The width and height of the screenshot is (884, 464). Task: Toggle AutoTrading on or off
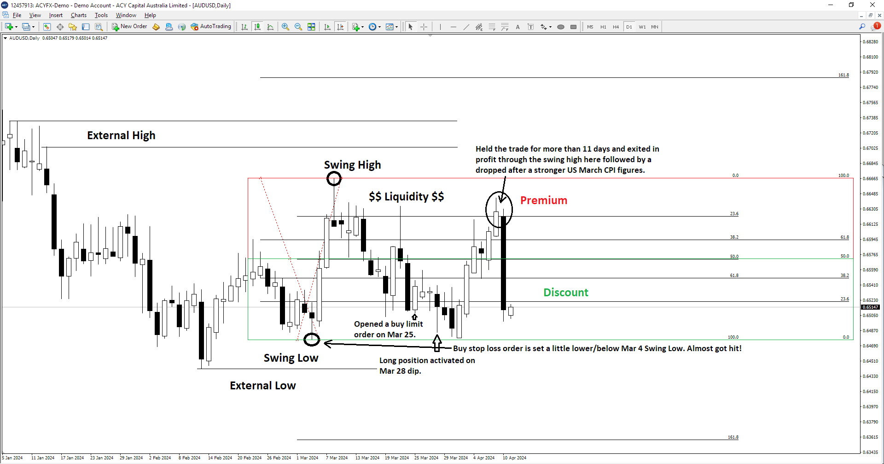point(211,27)
